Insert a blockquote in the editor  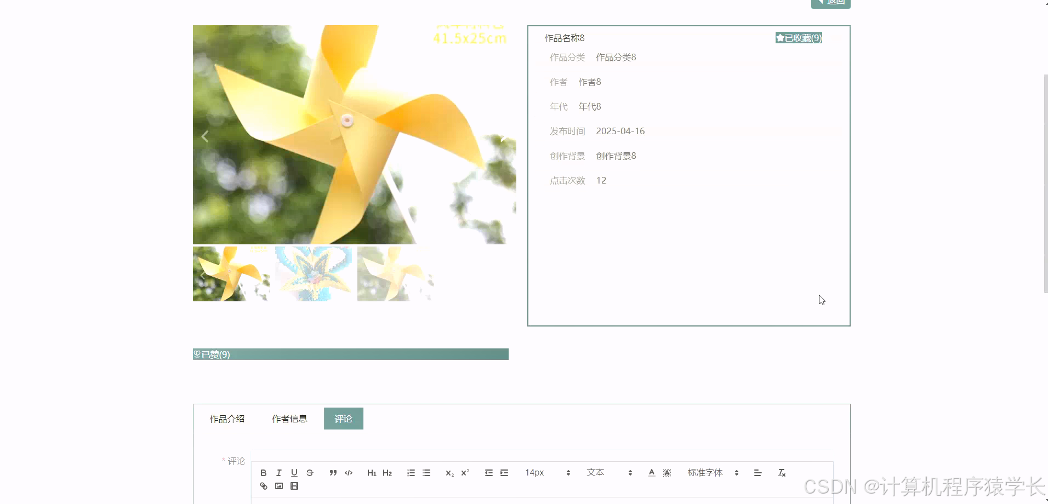pyautogui.click(x=333, y=473)
